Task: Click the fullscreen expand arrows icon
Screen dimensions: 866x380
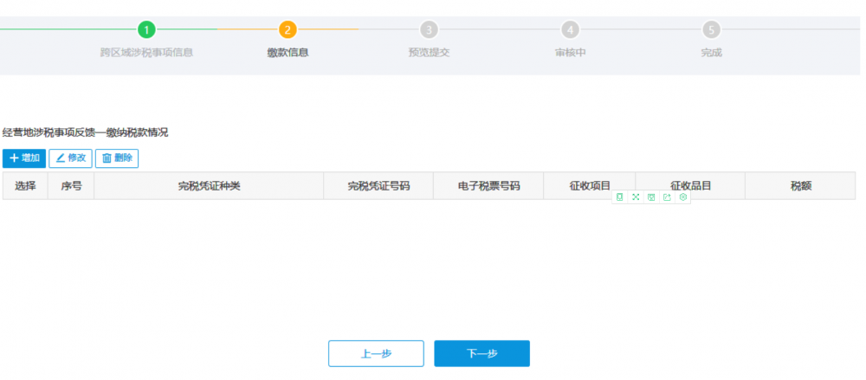Action: pos(636,197)
